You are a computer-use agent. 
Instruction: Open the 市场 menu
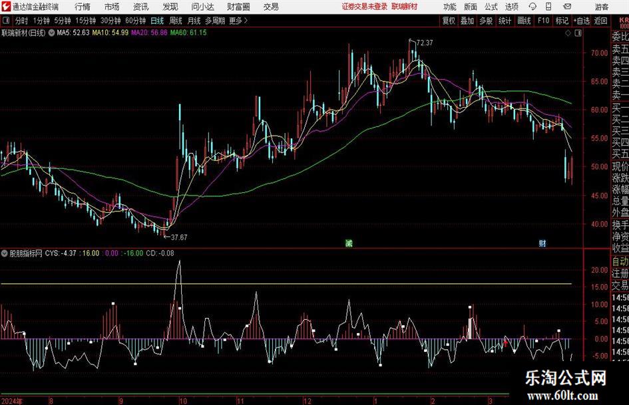click(x=112, y=7)
